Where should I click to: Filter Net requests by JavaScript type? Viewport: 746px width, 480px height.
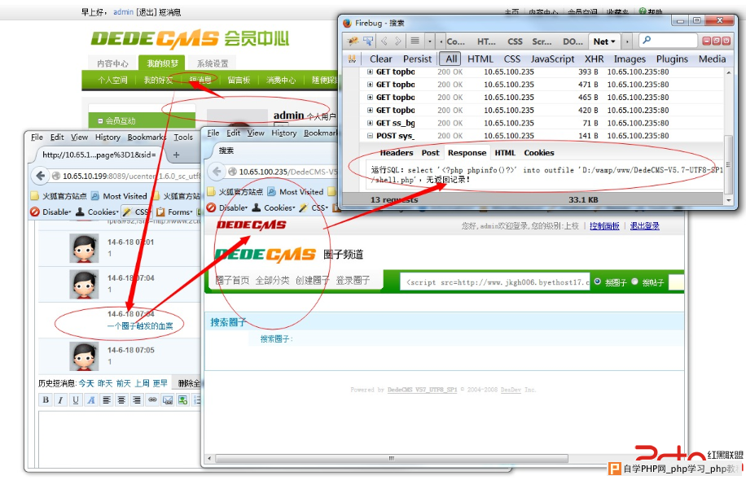click(552, 59)
